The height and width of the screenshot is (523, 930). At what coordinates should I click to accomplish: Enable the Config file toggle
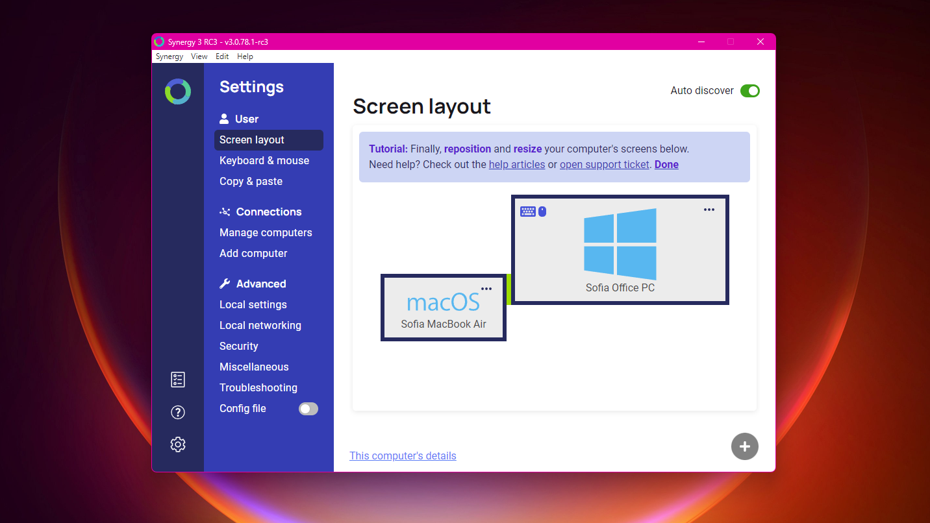[x=308, y=409]
